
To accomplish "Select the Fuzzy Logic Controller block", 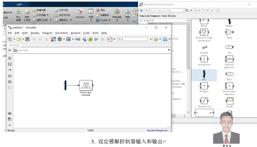I will coord(86,85).
